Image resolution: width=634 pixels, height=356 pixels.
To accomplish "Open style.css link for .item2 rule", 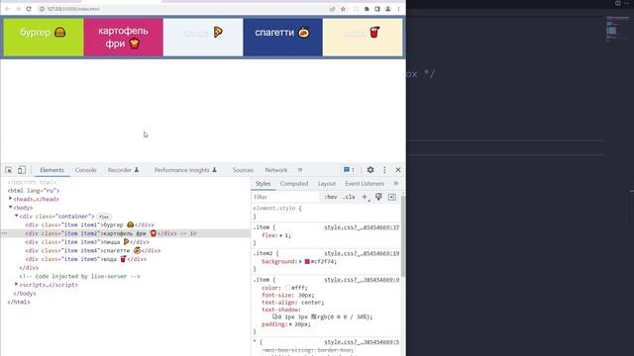I will pos(362,253).
